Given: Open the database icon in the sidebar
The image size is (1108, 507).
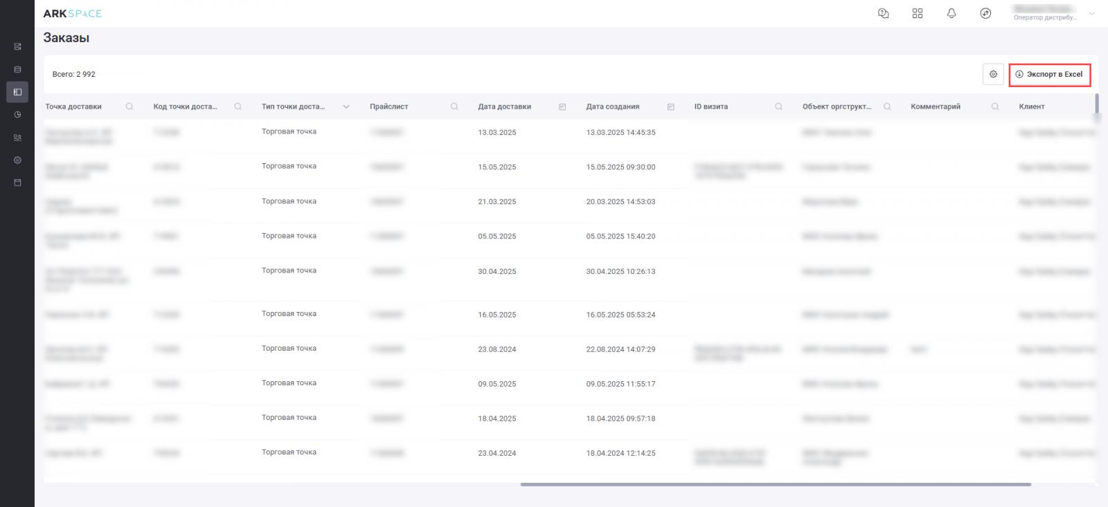Looking at the screenshot, I should coord(17,69).
